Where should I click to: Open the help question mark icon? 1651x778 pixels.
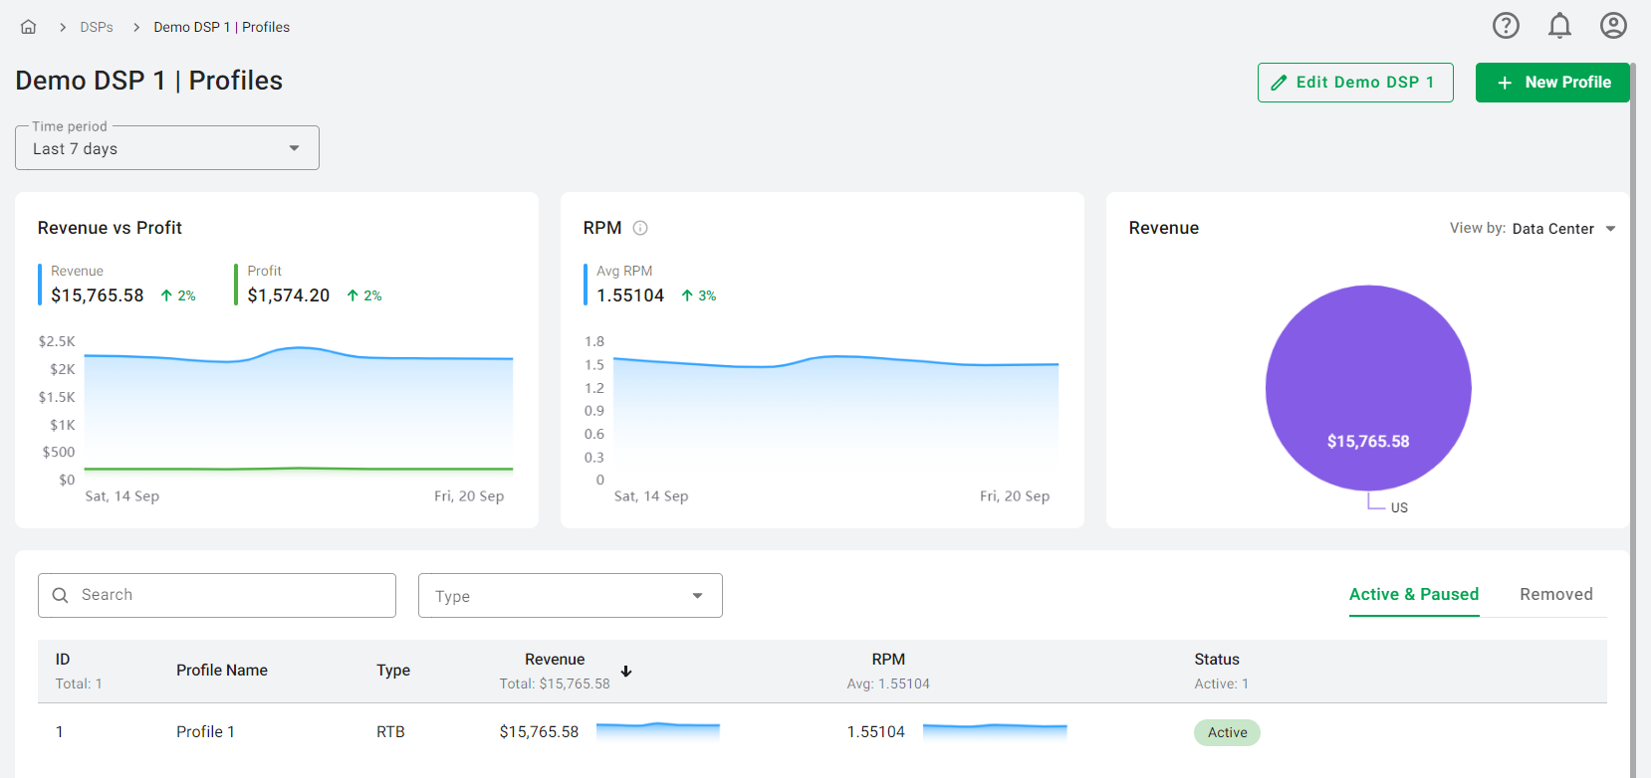click(1506, 26)
